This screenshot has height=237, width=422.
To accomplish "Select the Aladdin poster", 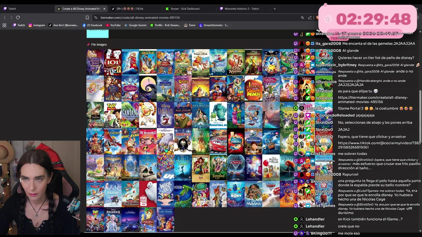I will click(x=130, y=89).
